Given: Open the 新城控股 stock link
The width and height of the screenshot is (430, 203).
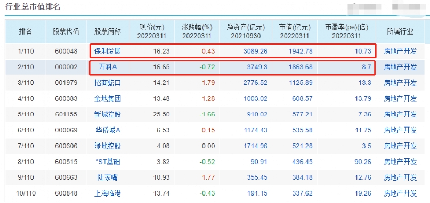Looking at the screenshot, I should point(108,114).
